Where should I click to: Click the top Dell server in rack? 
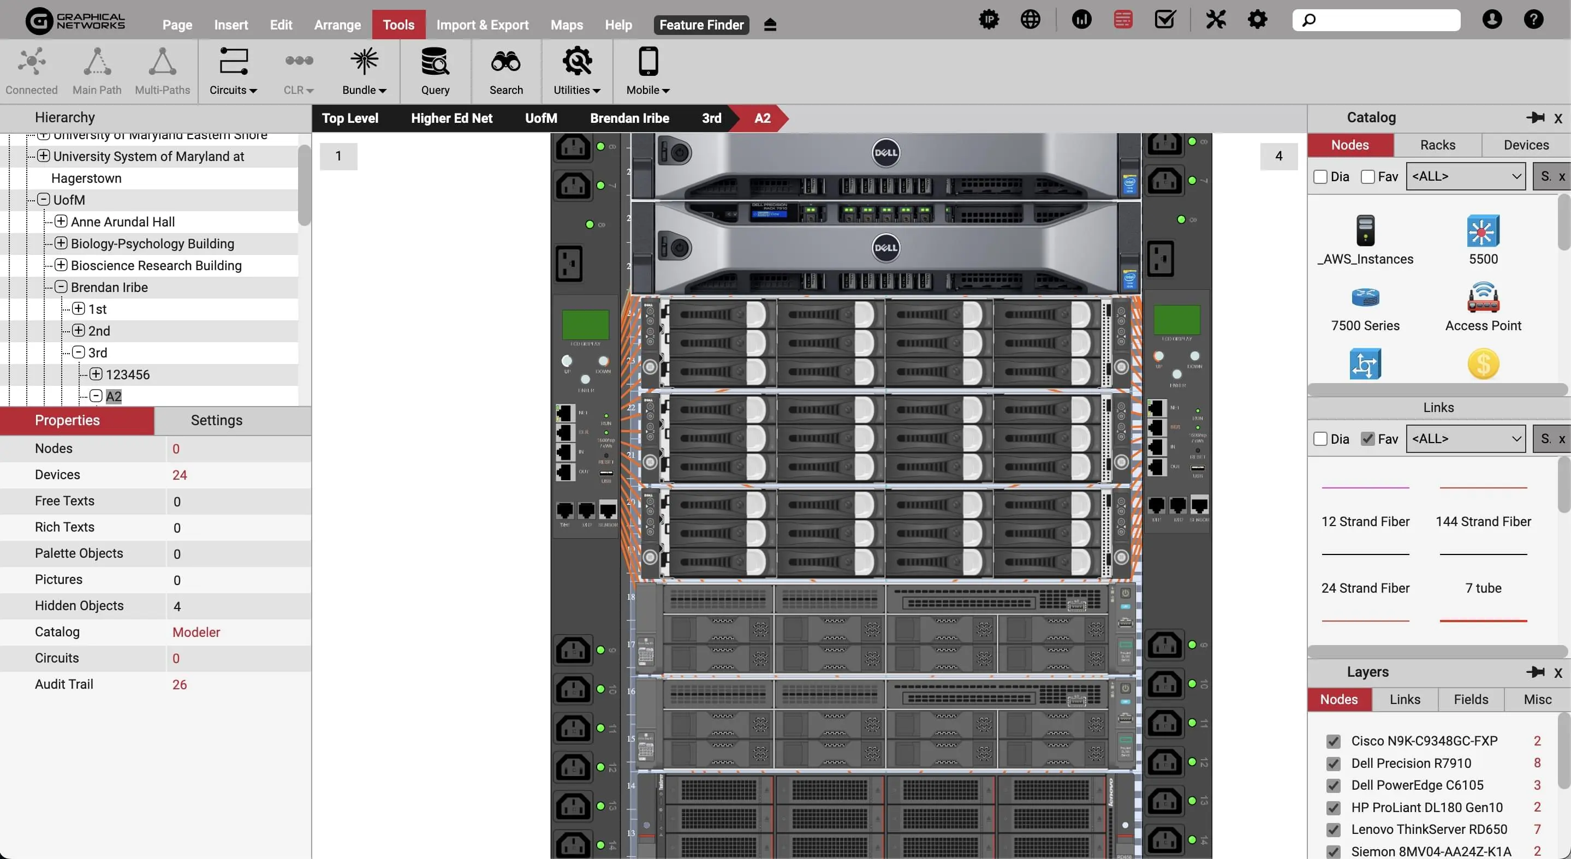885,166
